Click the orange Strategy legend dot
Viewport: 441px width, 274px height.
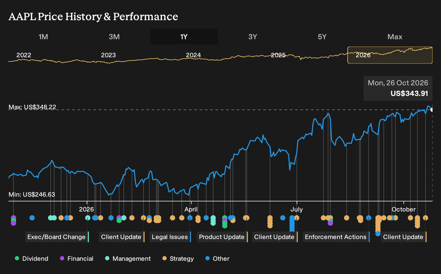pos(165,258)
